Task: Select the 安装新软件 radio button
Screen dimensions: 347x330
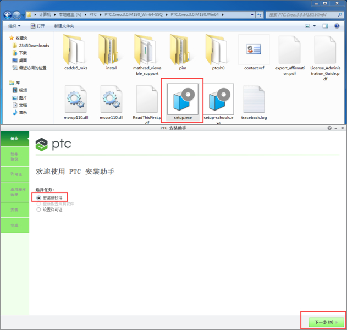Action: [38, 197]
